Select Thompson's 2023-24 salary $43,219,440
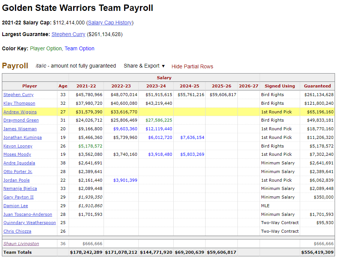 tap(159, 103)
